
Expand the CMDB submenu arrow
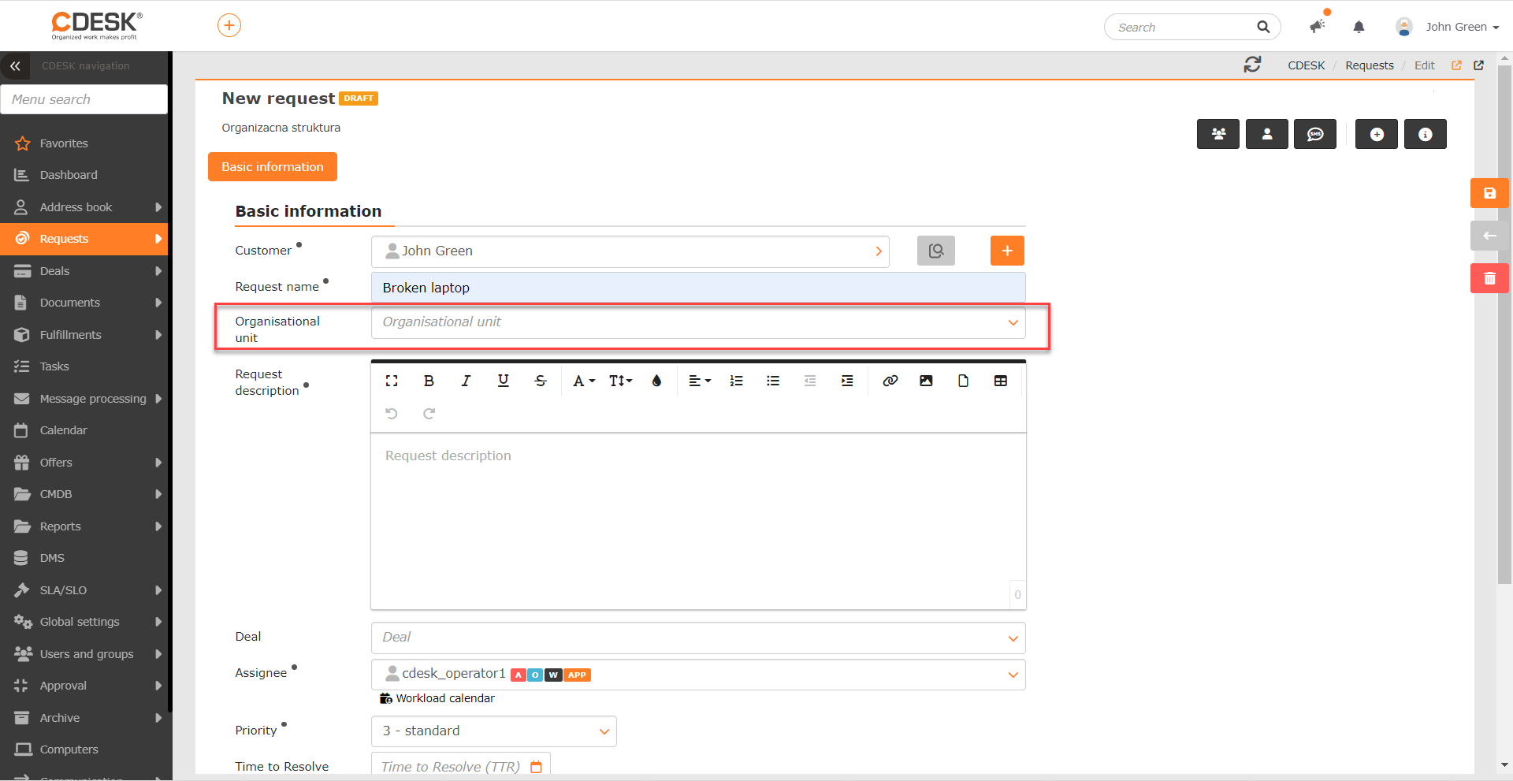(158, 494)
